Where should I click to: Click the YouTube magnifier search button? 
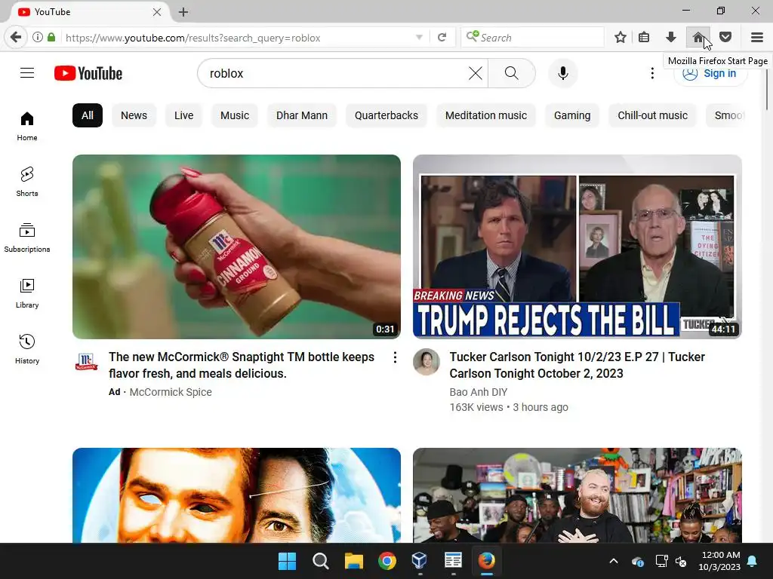point(512,73)
